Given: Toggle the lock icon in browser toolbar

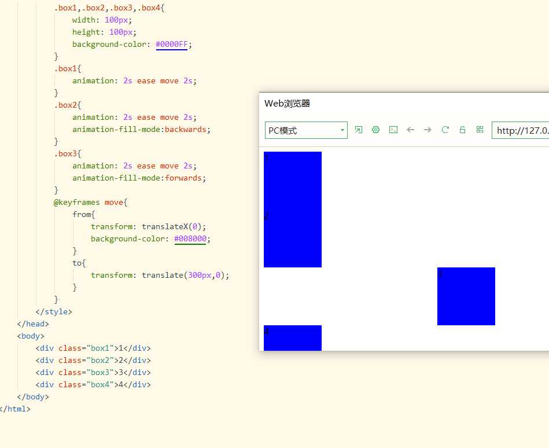Looking at the screenshot, I should point(462,130).
